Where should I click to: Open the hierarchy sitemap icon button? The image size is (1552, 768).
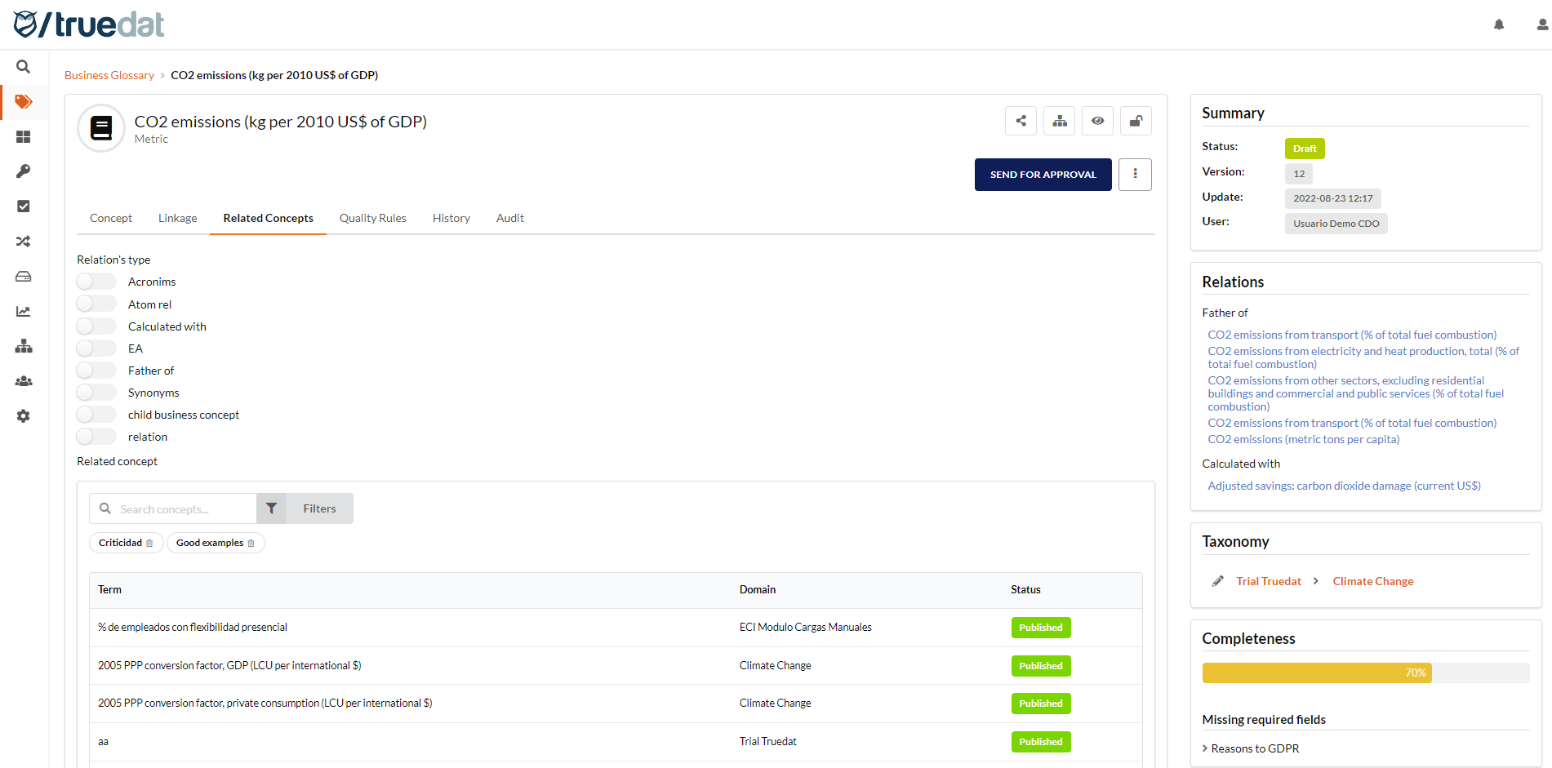[1059, 121]
